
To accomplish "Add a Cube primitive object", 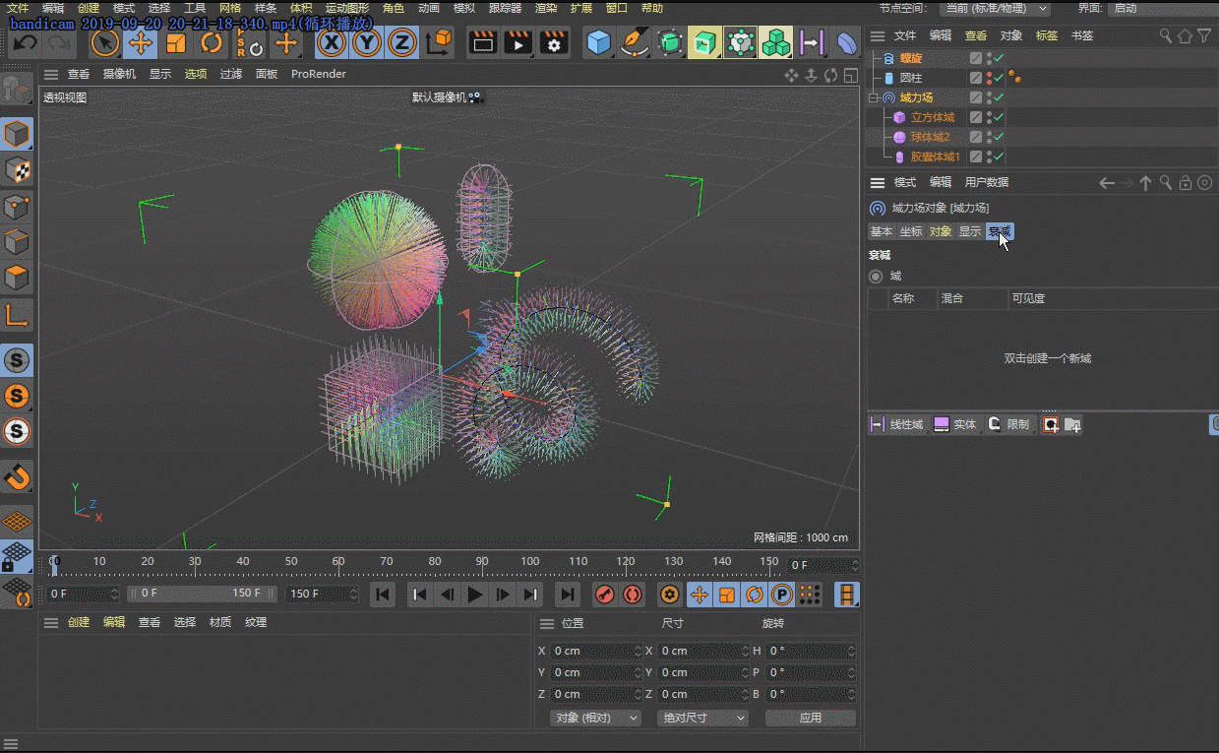I will 599,43.
